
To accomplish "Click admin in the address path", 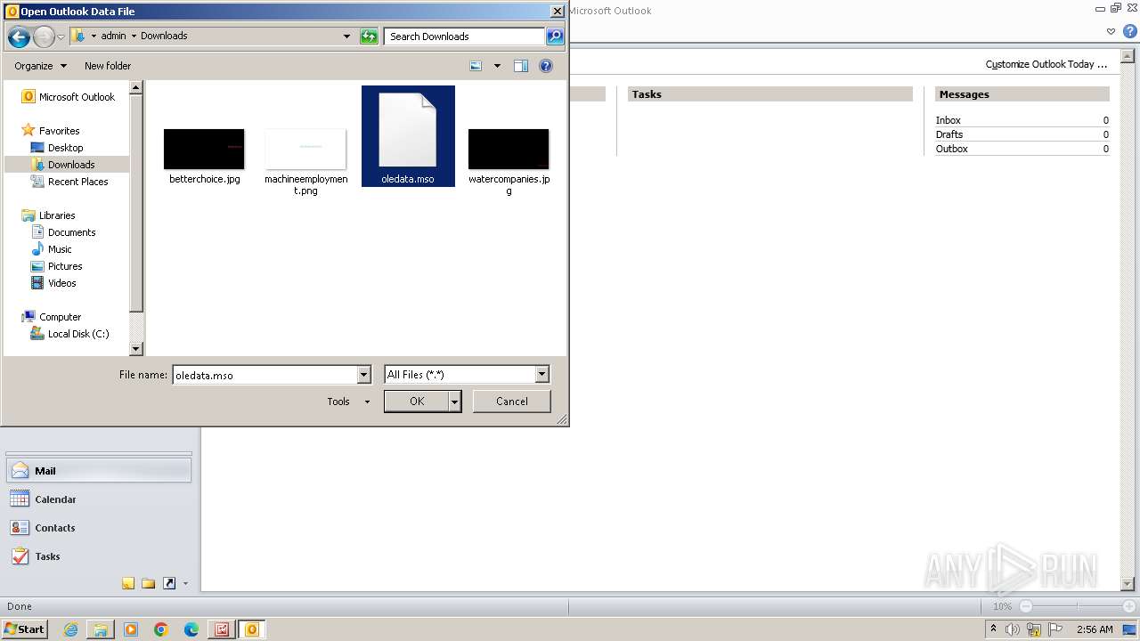I will (113, 37).
